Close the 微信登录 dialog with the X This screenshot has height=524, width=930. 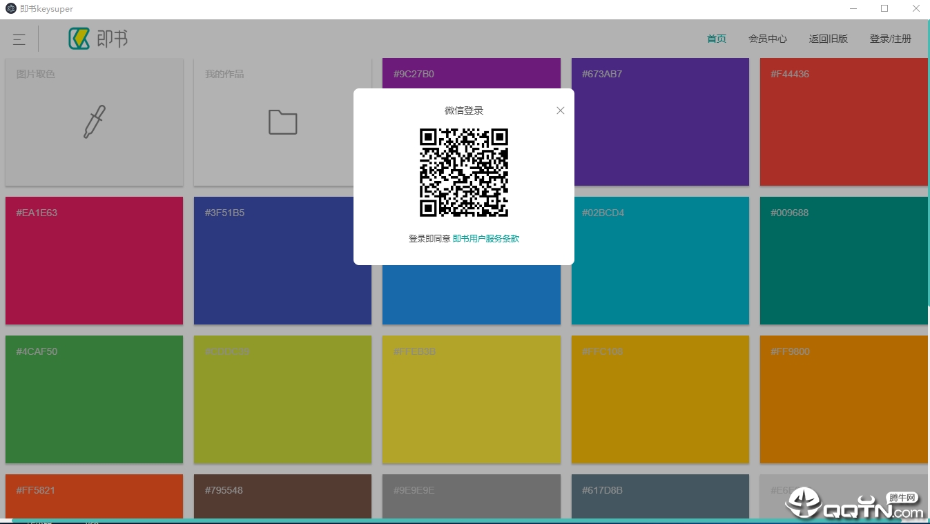[561, 110]
